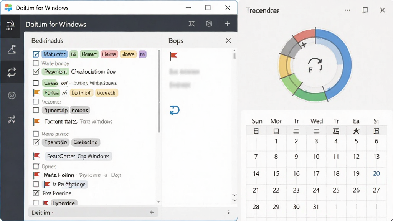
Task: Select the sync arrows sidebar icon
Action: point(12,72)
